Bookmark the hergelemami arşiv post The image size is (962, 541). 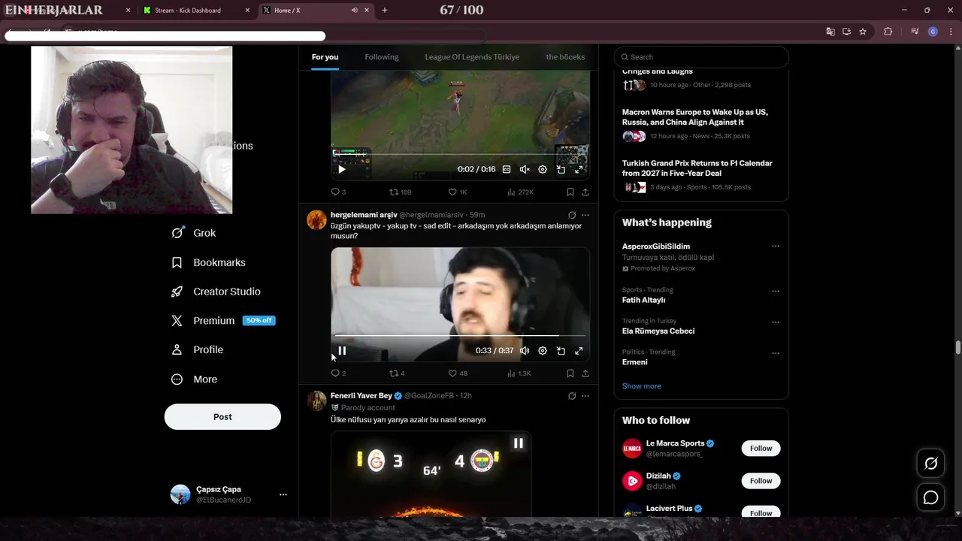[x=570, y=373]
